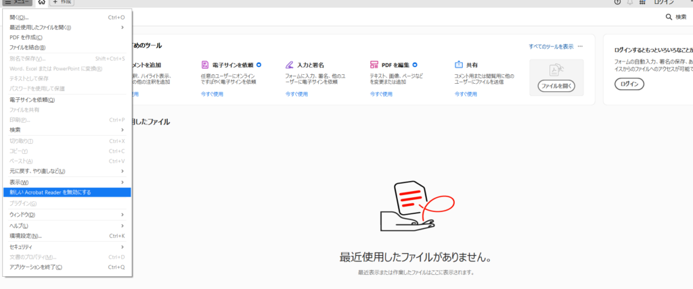
Task: Click the 入力と署名 pen icon
Action: (290, 65)
